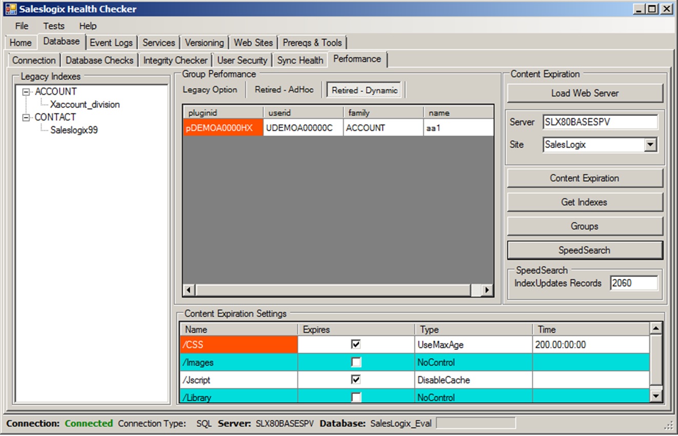The height and width of the screenshot is (436, 678).
Task: Select the Retired - Dynamic tab
Action: coord(365,90)
